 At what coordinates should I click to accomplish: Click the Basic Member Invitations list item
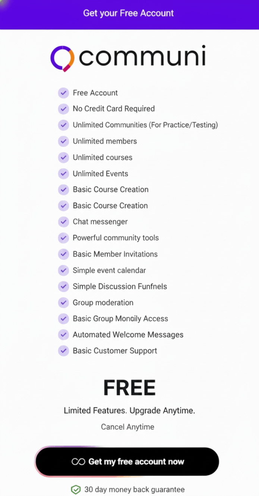(x=115, y=254)
